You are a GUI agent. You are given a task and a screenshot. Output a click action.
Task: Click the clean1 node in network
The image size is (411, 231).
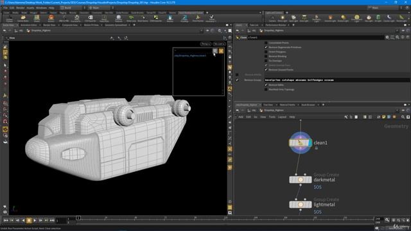coord(300,142)
